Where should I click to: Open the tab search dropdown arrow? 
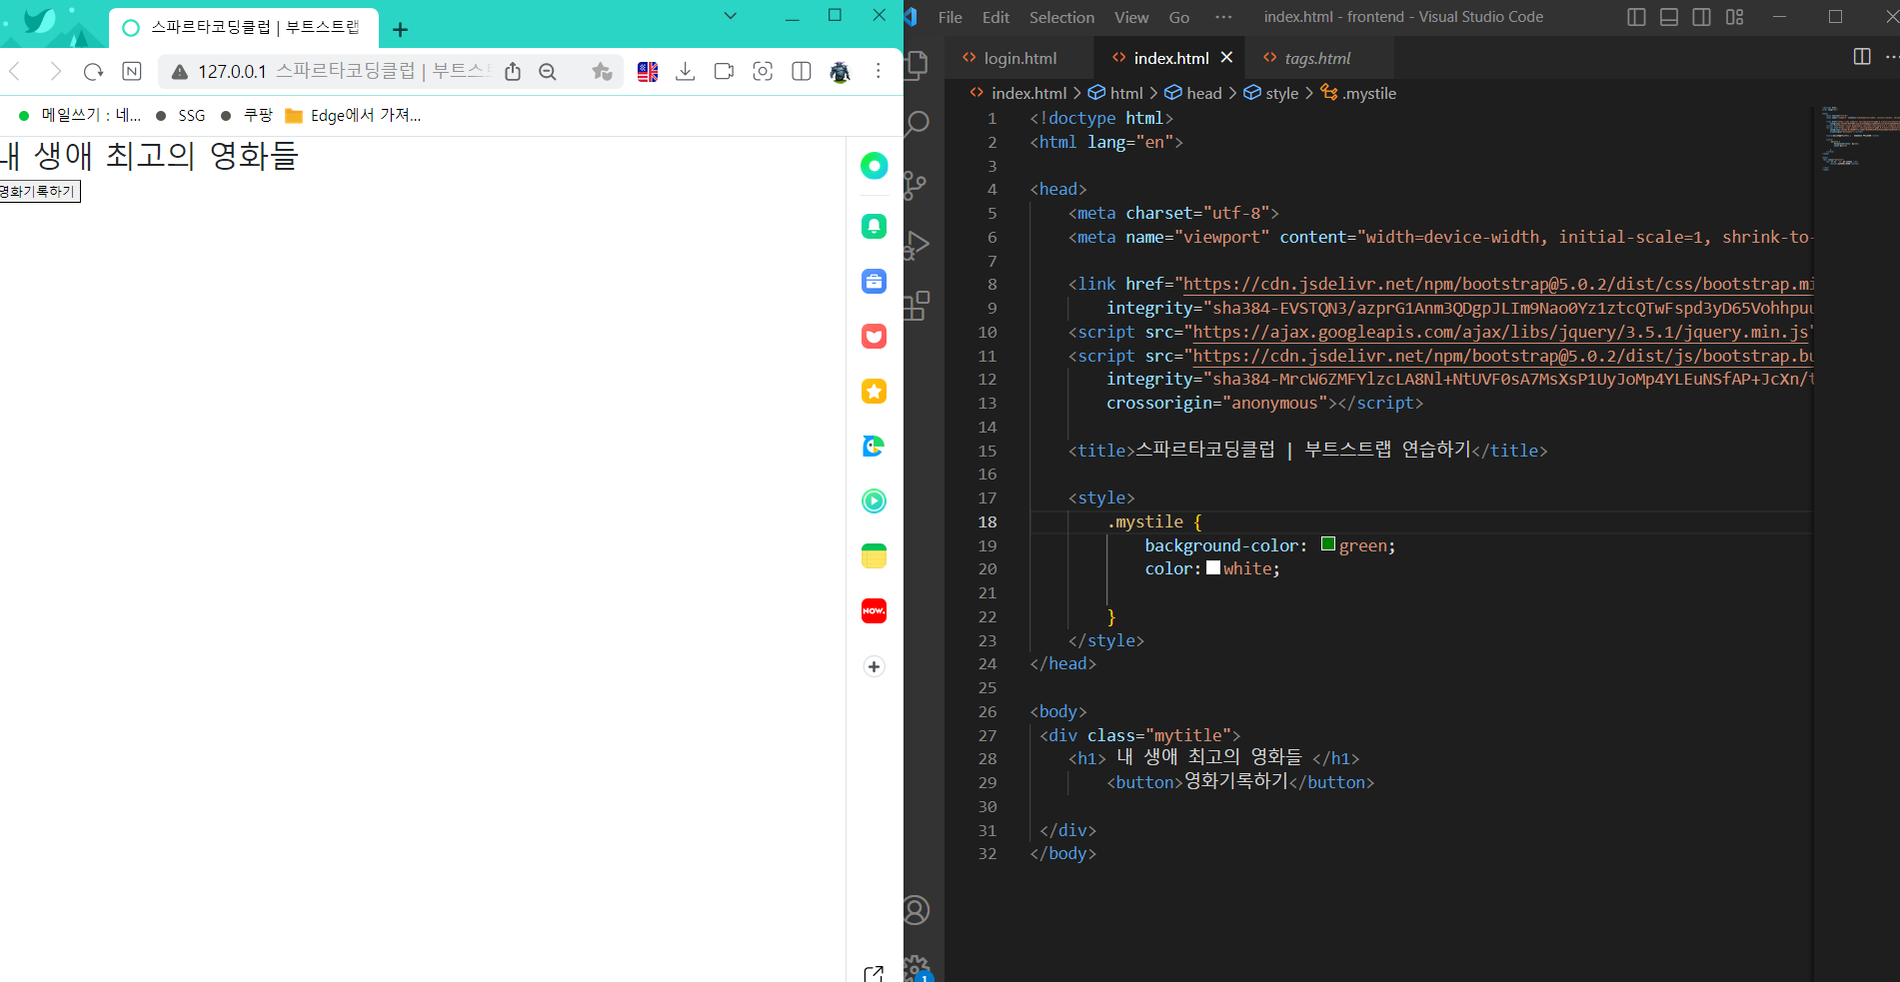pyautogui.click(x=731, y=15)
